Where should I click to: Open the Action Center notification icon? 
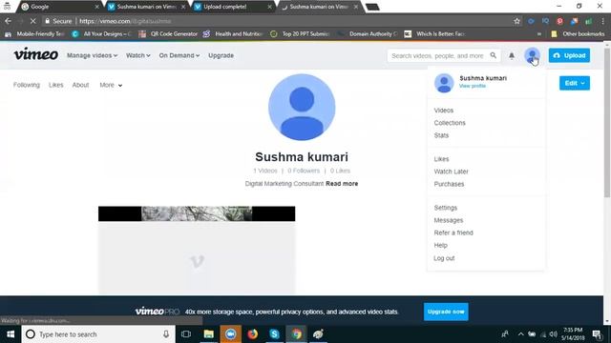click(597, 334)
